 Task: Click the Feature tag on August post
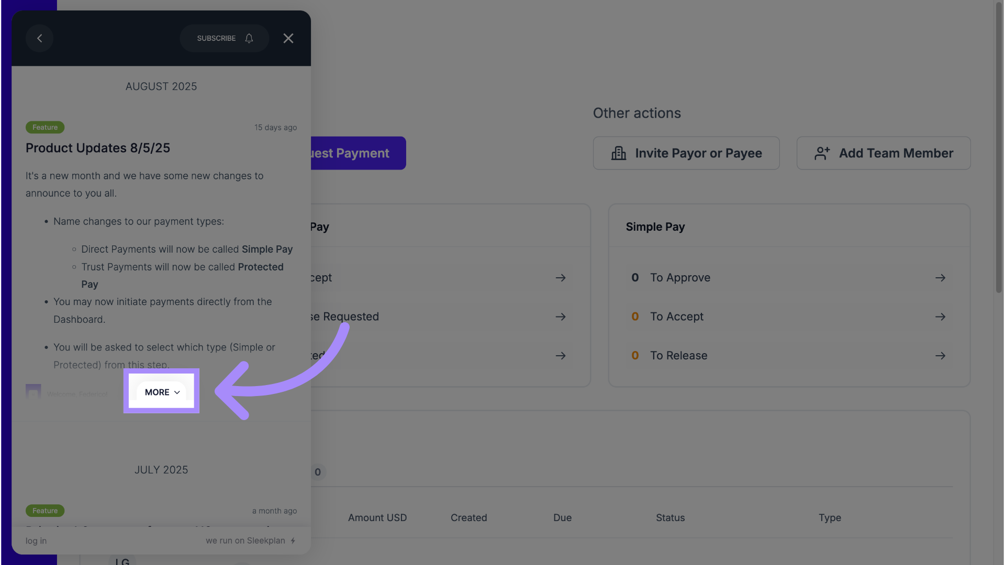point(45,128)
